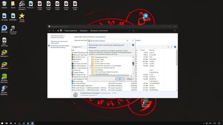223x125 pixels.
Task: Sort programs by the Имя column header
Action: click(73, 50)
